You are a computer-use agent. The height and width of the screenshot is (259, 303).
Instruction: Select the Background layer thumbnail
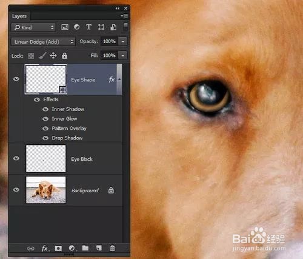46,190
